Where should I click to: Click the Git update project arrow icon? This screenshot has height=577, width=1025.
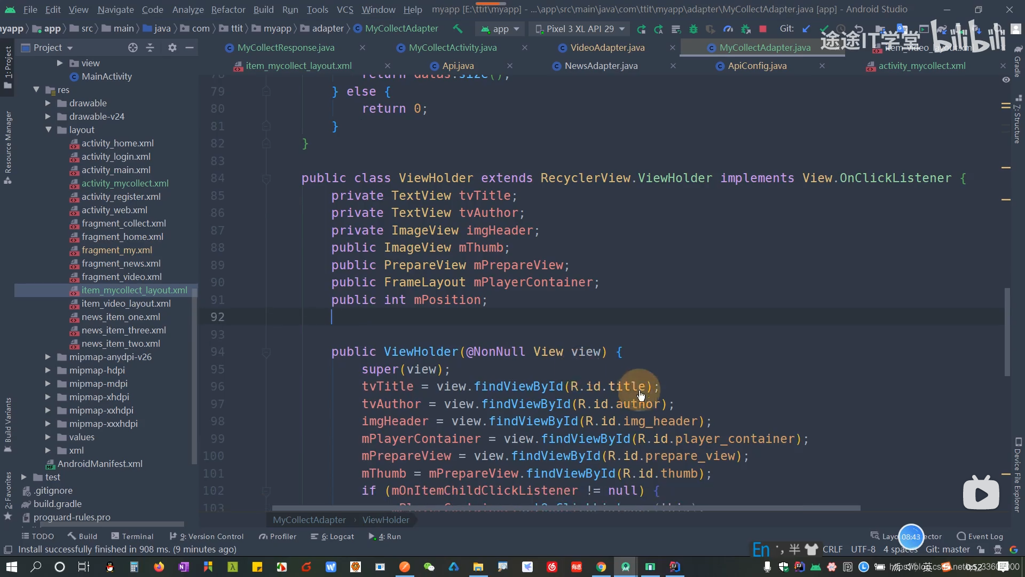[807, 29]
